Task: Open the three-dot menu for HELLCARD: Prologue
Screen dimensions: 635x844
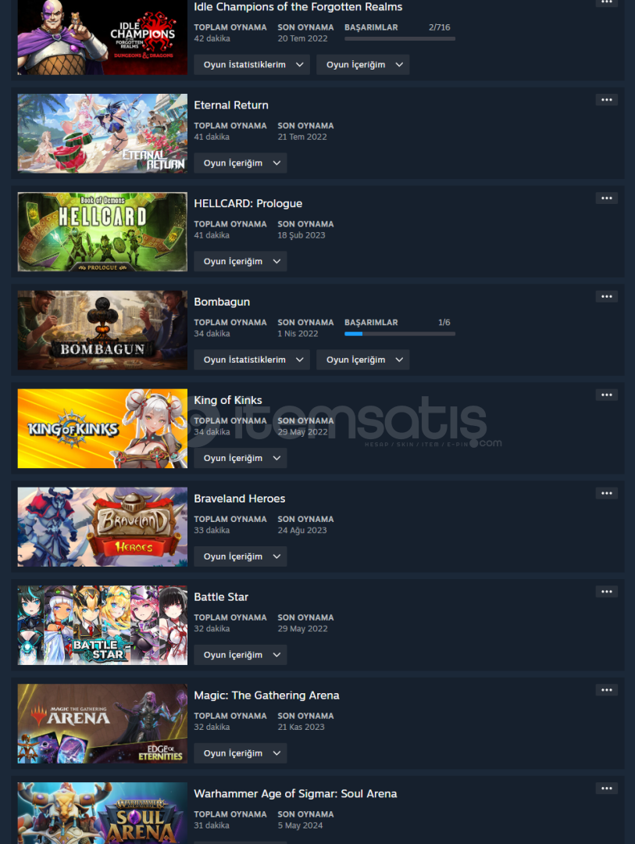Action: (606, 198)
